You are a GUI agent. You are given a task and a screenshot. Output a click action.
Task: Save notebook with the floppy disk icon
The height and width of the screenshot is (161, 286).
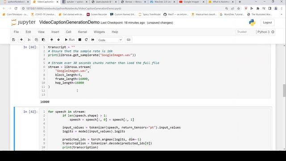click(13, 40)
